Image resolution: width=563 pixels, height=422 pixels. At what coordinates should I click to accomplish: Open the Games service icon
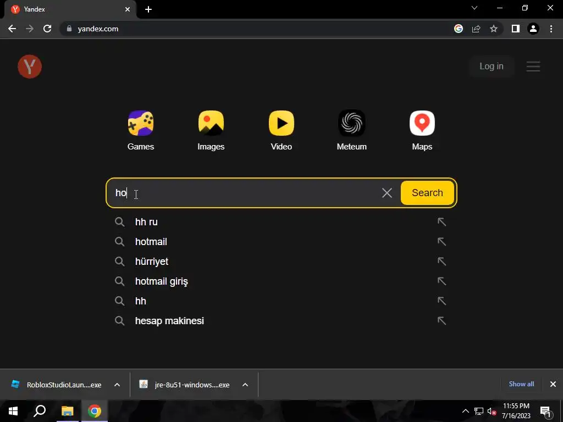[x=141, y=123]
